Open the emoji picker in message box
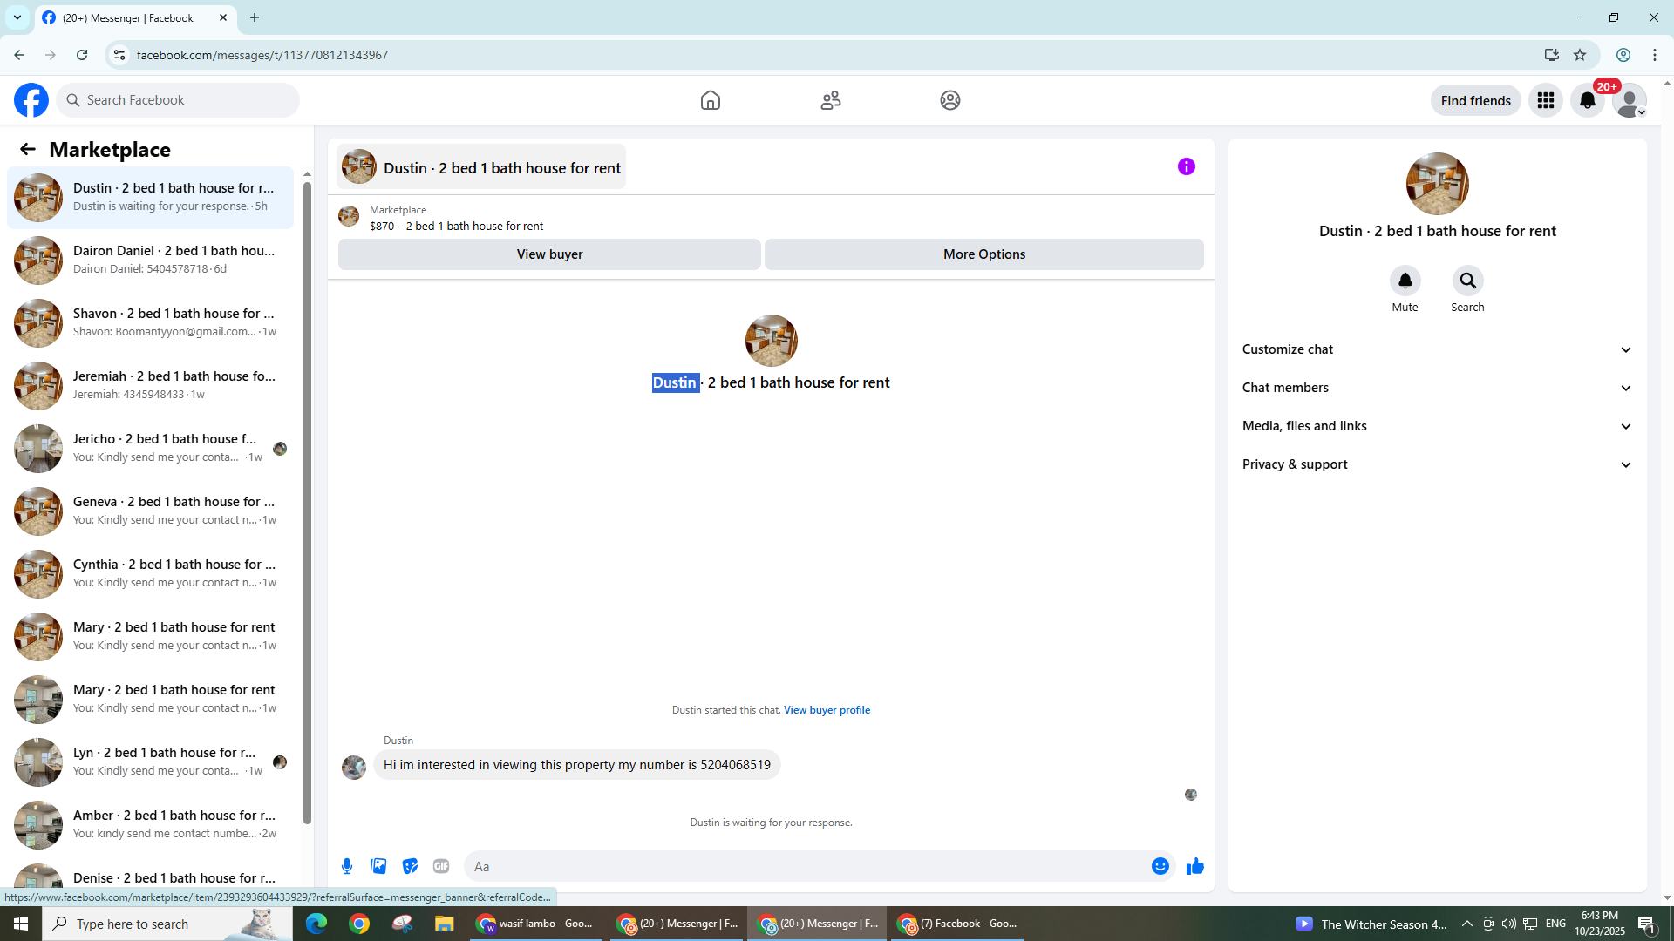The width and height of the screenshot is (1674, 941). pos(1160,866)
